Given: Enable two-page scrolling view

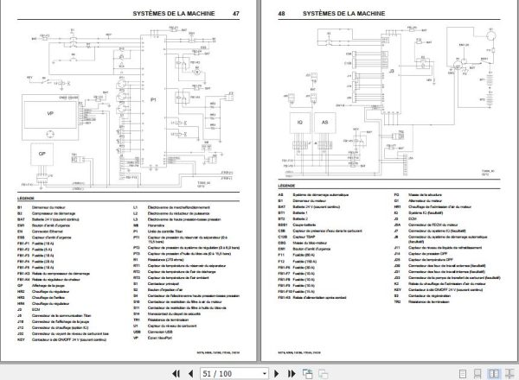Looking at the screenshot, I should tap(509, 374).
